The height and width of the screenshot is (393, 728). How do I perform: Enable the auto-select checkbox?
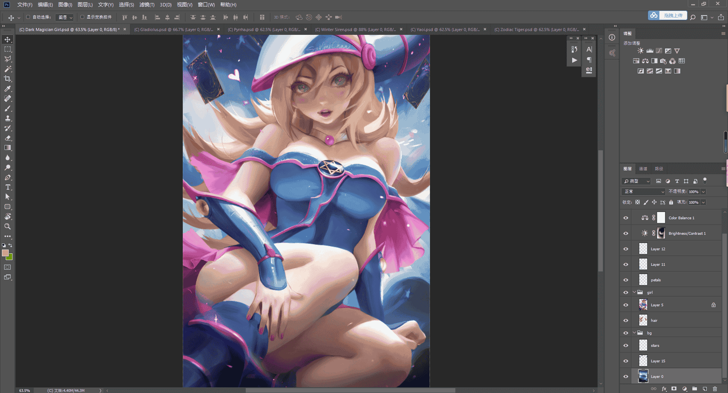[28, 17]
